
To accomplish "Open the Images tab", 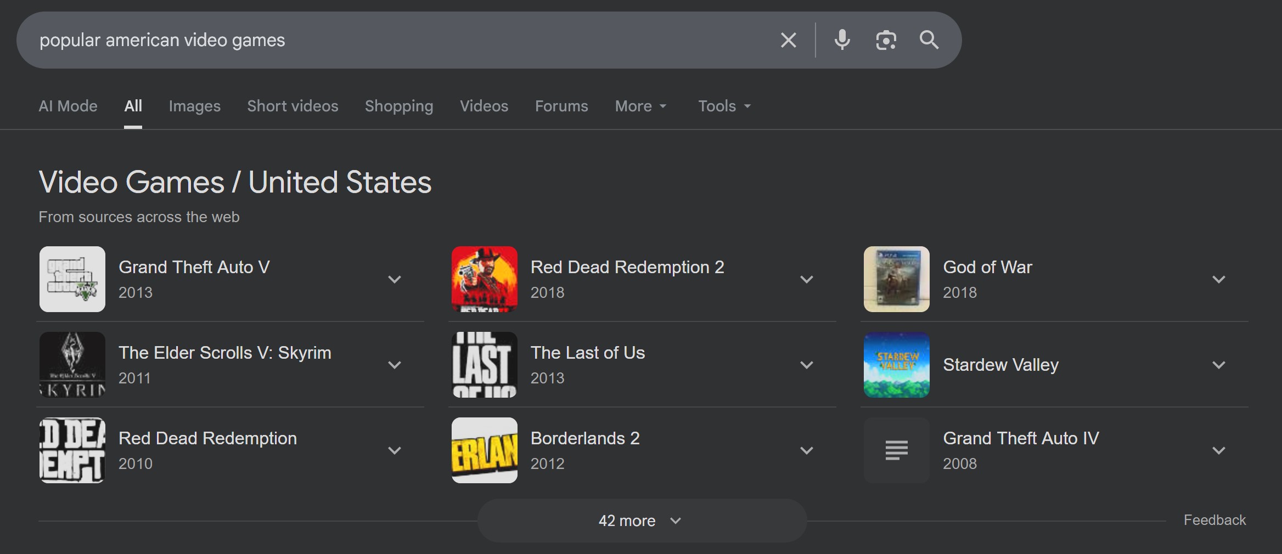I will point(195,106).
